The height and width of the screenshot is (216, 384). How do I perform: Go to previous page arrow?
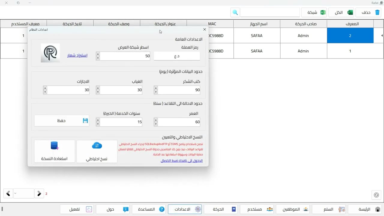[x=8, y=193]
